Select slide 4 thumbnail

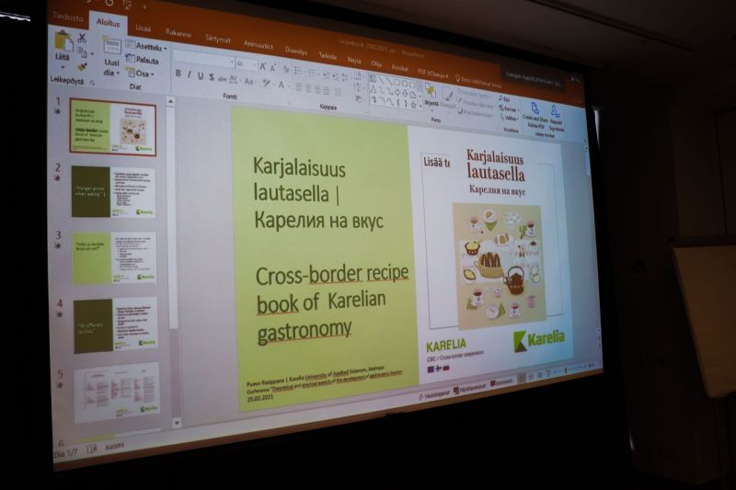[x=116, y=325]
